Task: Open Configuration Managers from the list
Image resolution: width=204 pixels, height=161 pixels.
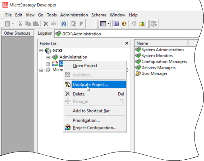Action: tap(164, 62)
